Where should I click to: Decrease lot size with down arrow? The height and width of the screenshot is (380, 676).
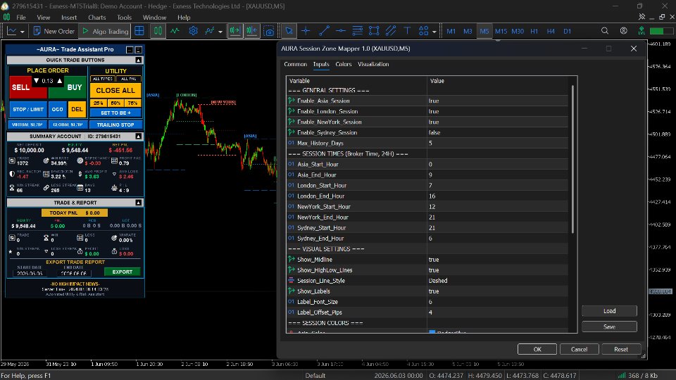pos(36,80)
